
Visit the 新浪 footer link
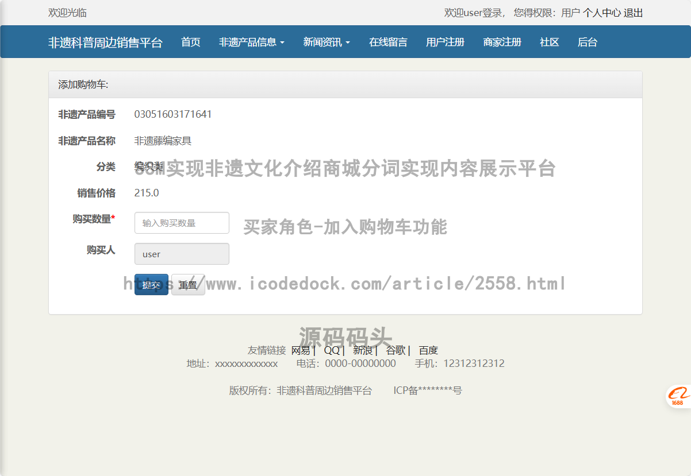point(363,350)
